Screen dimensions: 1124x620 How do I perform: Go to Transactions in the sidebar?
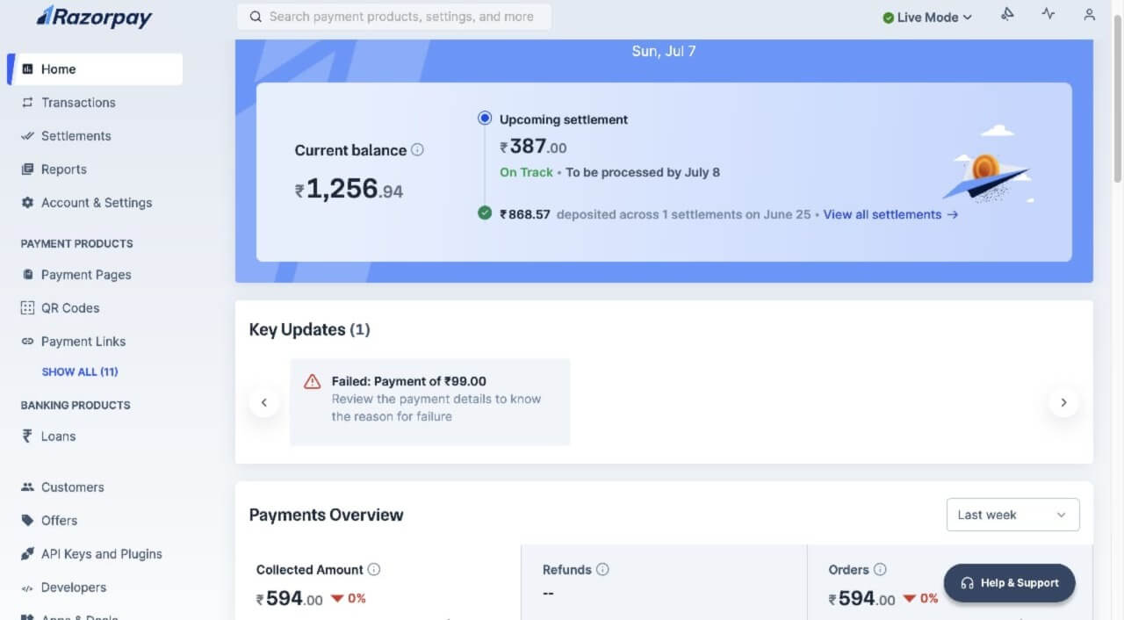(78, 103)
